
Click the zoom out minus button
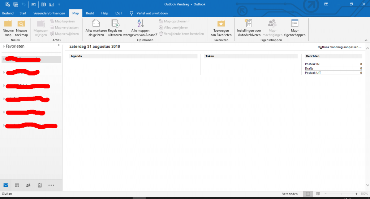[x=326, y=194]
